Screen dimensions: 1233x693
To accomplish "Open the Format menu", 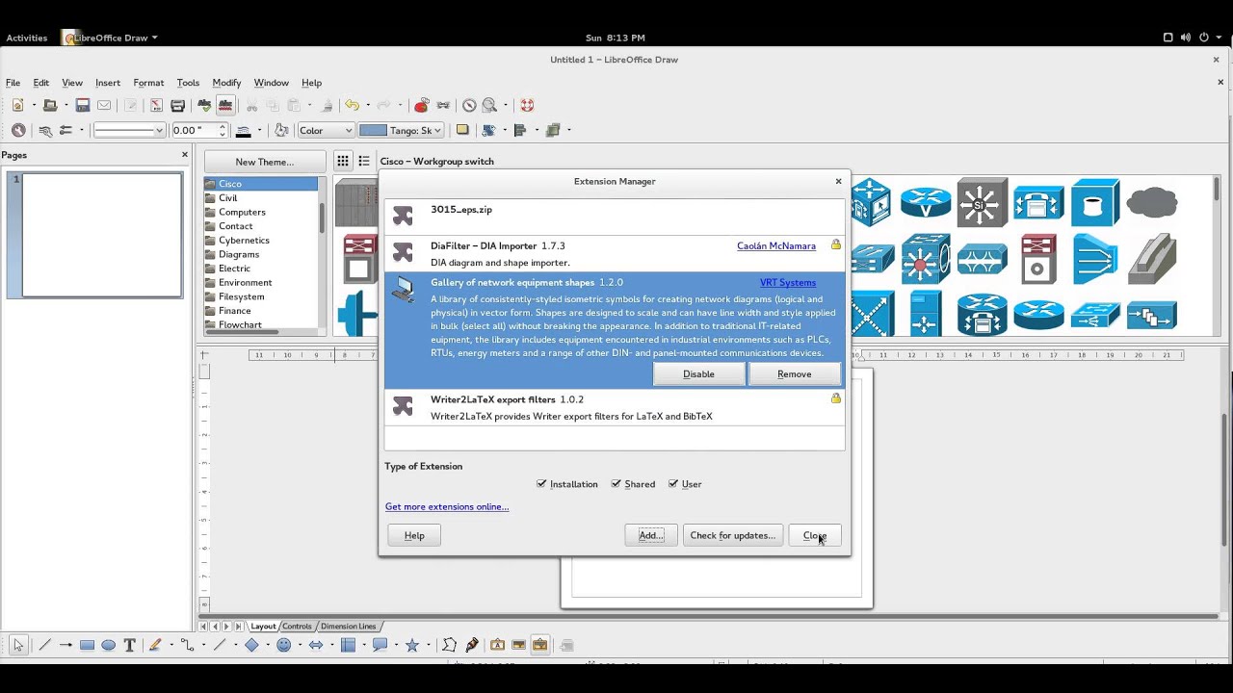I will tap(148, 83).
